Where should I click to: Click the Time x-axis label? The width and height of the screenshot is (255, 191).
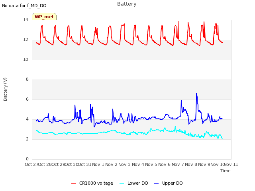(226, 171)
